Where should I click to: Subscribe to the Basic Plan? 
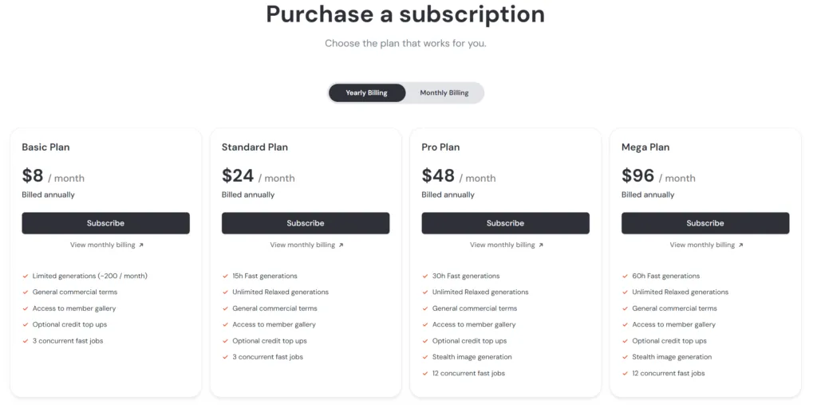105,223
